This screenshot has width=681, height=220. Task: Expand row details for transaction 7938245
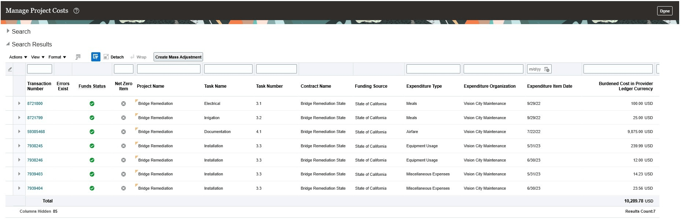(x=19, y=145)
